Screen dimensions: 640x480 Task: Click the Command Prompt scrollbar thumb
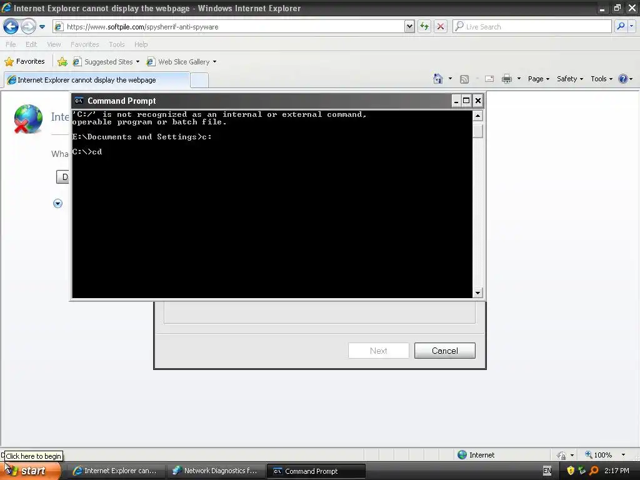[x=477, y=131]
